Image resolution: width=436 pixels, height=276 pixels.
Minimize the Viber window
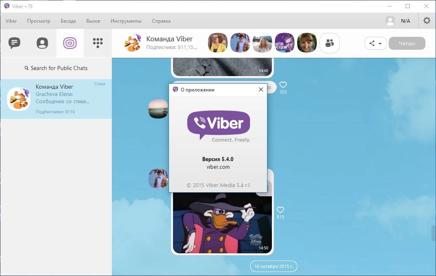coord(389,6)
